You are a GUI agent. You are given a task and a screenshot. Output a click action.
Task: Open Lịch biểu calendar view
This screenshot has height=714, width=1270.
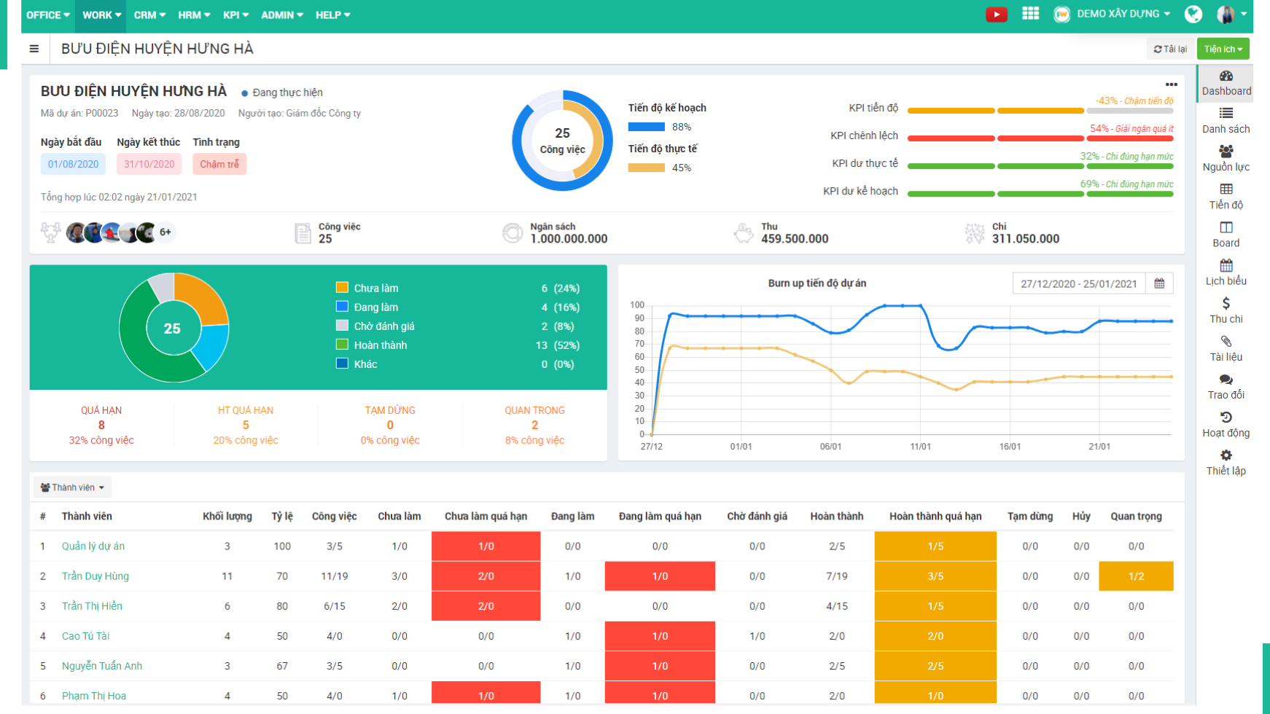tap(1226, 272)
